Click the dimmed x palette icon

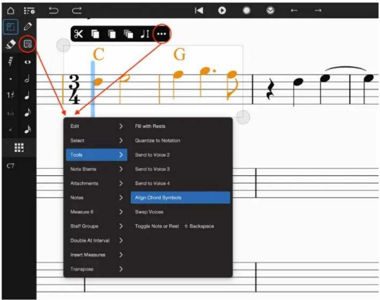pyautogui.click(x=10, y=130)
